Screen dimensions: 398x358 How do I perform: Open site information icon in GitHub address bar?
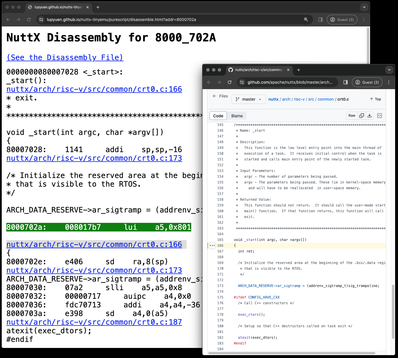242,82
